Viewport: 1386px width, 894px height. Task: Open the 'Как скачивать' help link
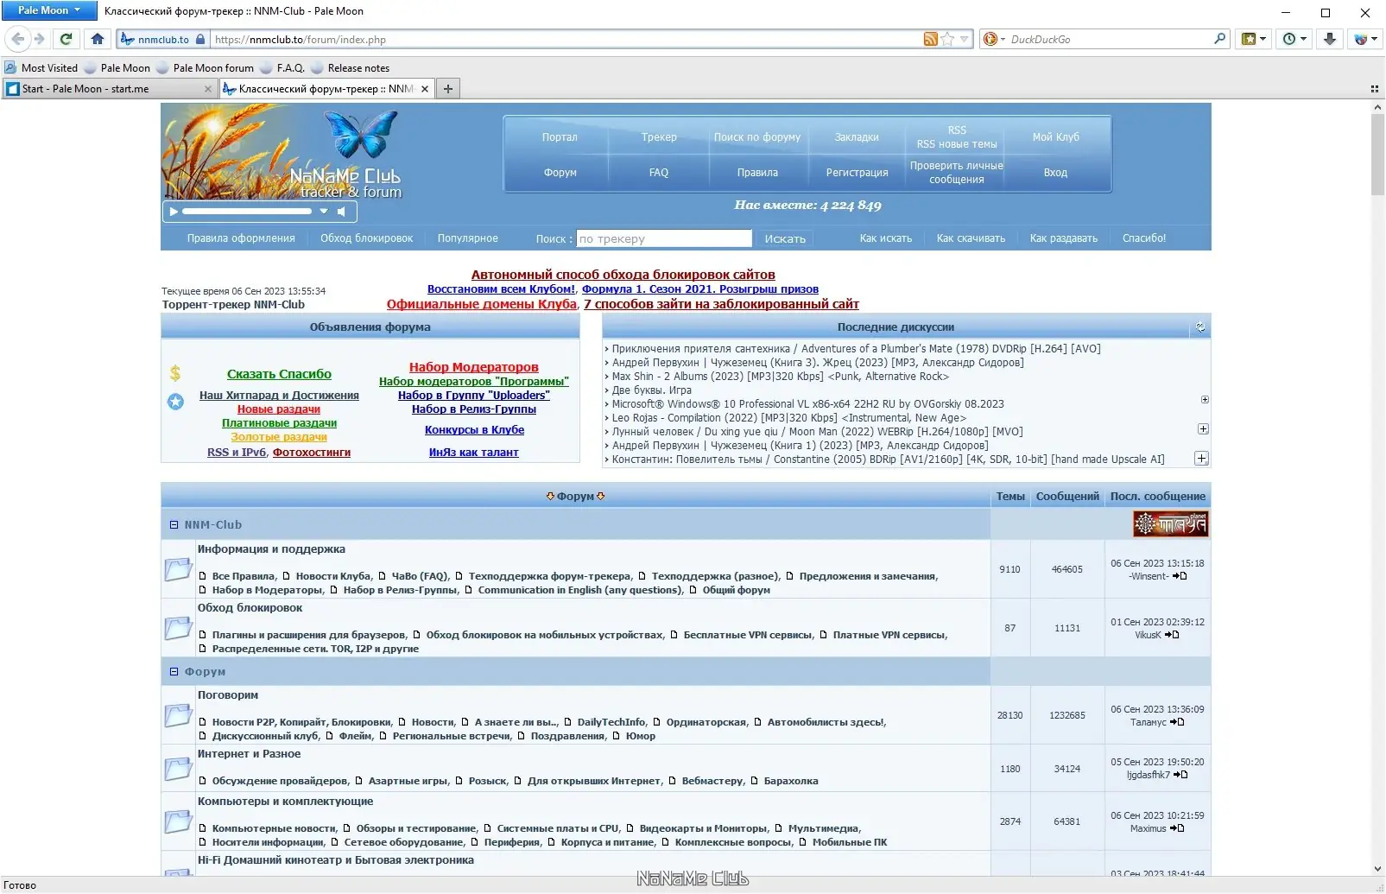pyautogui.click(x=971, y=238)
